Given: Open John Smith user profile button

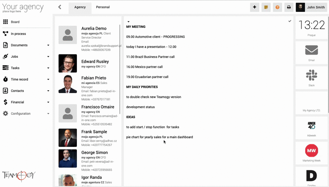Looking at the screenshot, I should (x=311, y=7).
